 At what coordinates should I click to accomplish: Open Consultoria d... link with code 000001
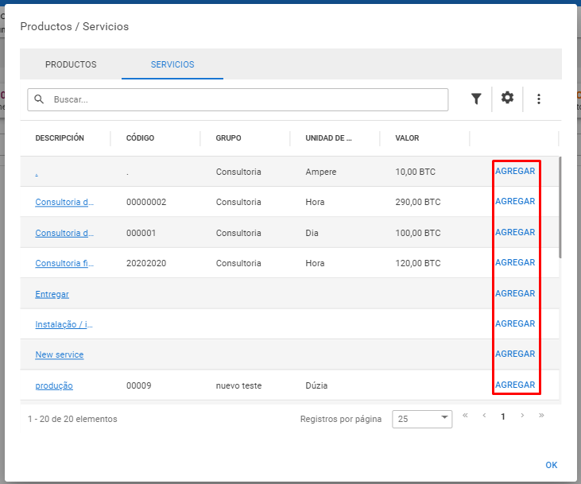click(64, 233)
